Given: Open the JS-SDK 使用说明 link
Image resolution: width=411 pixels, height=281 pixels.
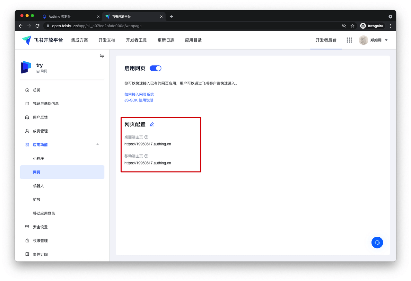Looking at the screenshot, I should click(x=139, y=100).
